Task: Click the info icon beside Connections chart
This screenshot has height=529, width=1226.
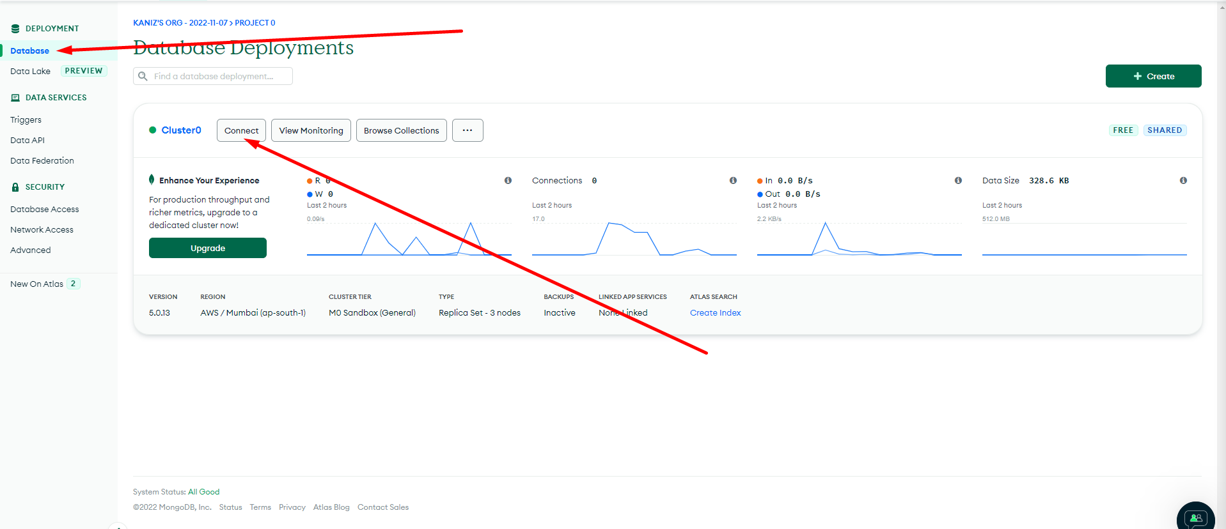Action: (733, 181)
